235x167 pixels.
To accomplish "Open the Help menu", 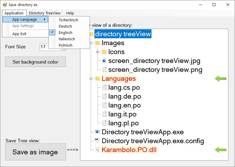I will point(70,13).
